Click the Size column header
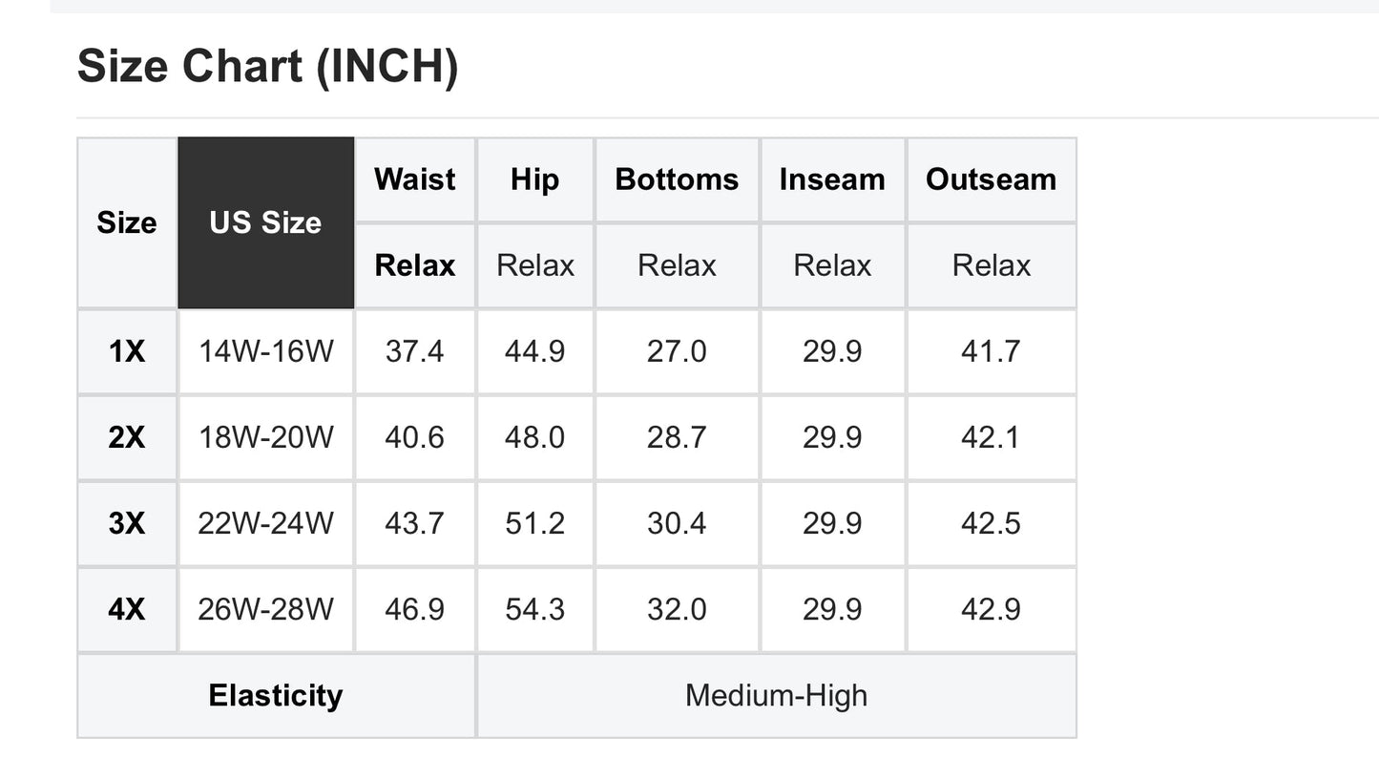The height and width of the screenshot is (758, 1379). [127, 222]
